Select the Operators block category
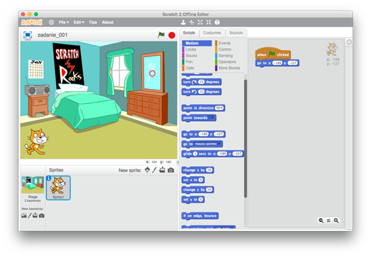Viewport: 371px width, 257px height. coord(227,62)
